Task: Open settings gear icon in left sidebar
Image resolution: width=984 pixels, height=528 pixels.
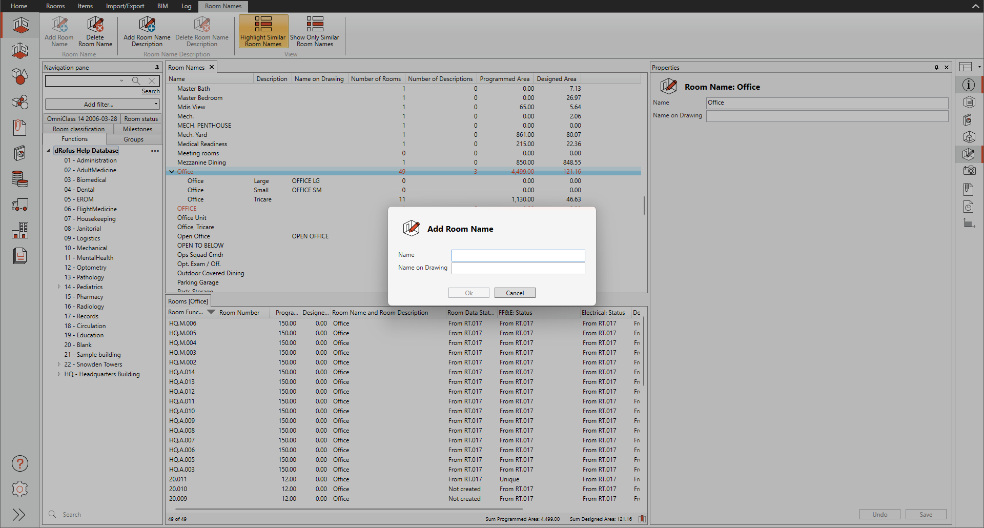Action: tap(20, 489)
